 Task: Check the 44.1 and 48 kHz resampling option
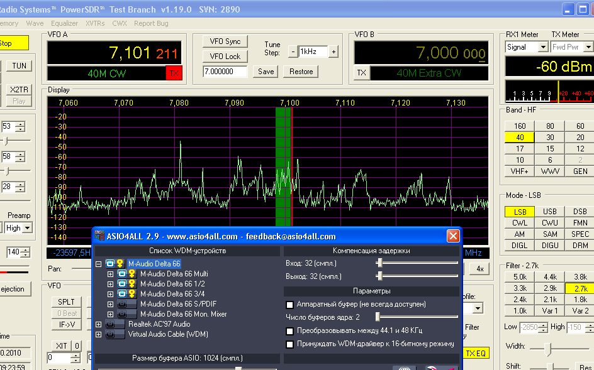coord(290,331)
